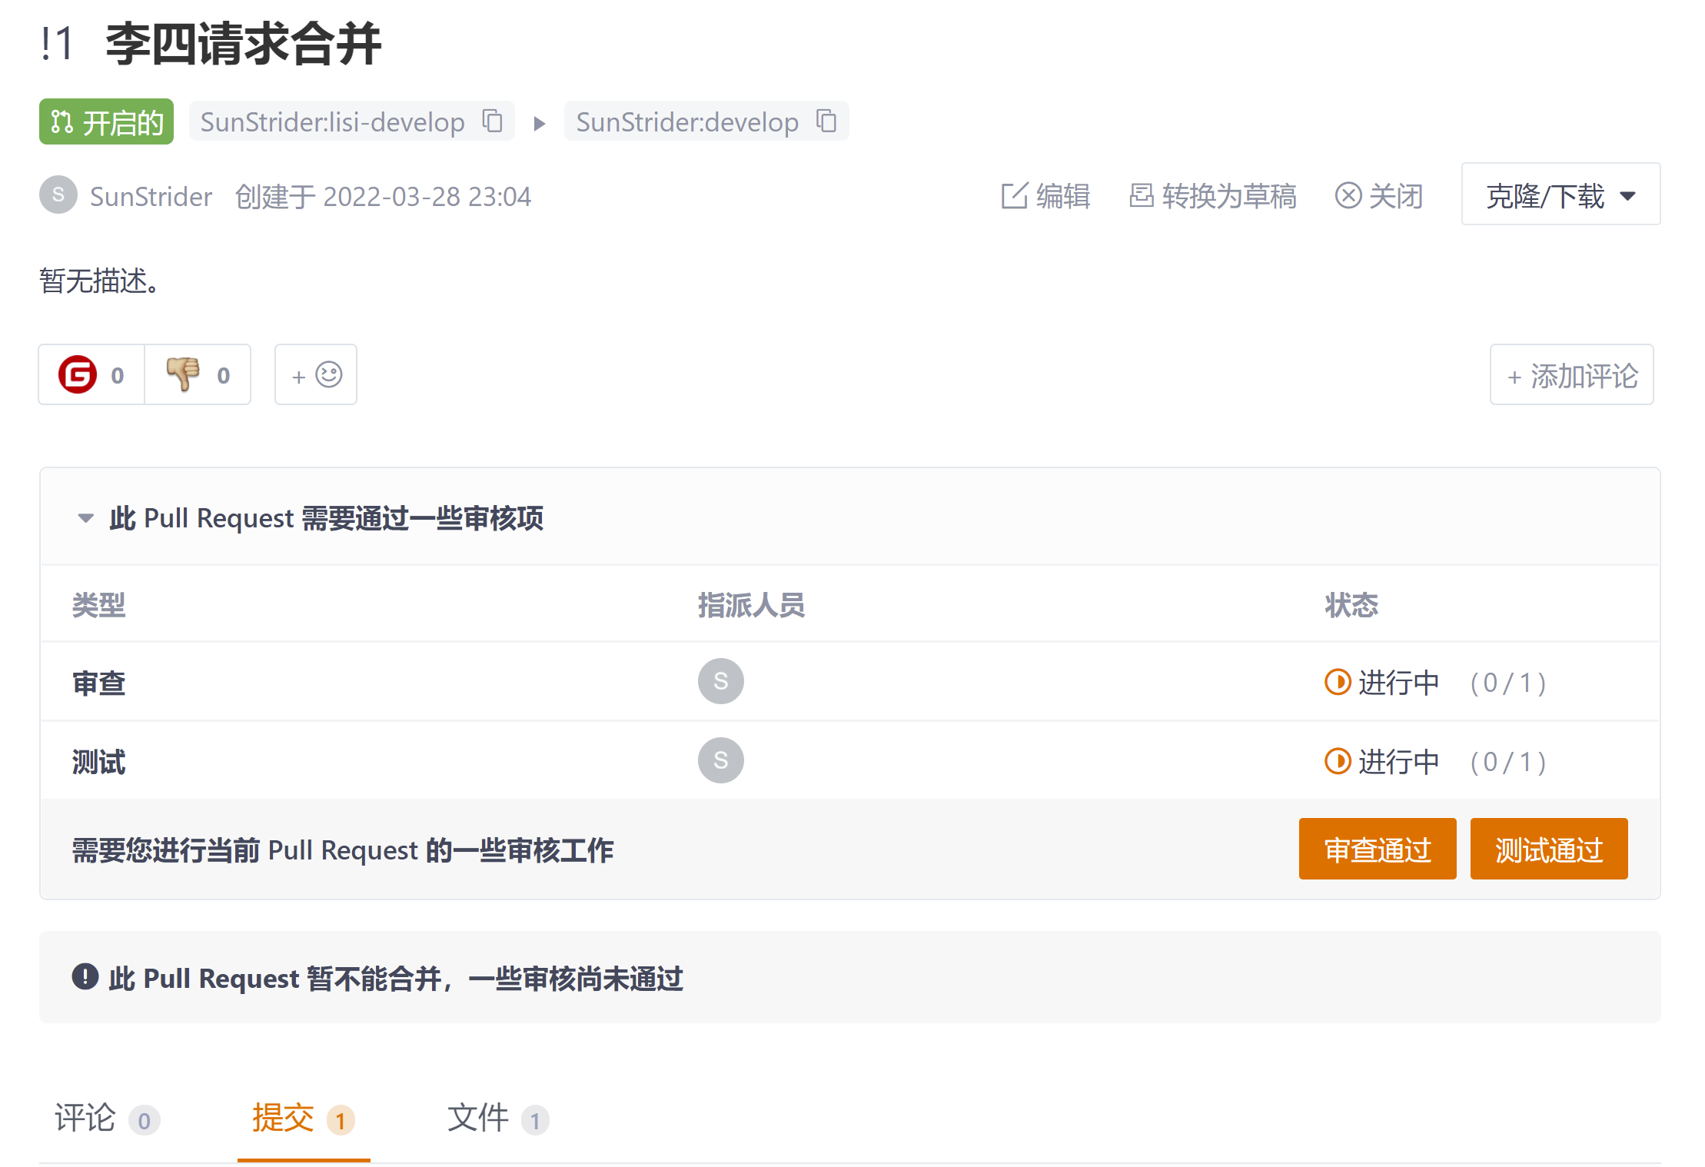Image resolution: width=1705 pixels, height=1167 pixels.
Task: Switch to the 评论 tab
Action: tap(107, 1118)
